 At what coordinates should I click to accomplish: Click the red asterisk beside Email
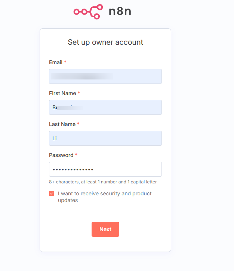[65, 62]
